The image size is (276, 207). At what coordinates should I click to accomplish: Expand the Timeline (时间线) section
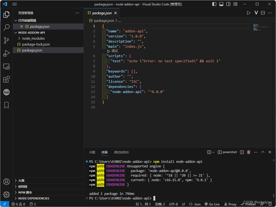[48, 187]
